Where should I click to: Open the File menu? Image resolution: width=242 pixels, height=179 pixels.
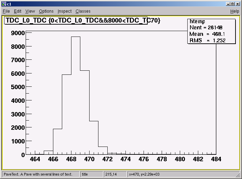[x=6, y=11]
